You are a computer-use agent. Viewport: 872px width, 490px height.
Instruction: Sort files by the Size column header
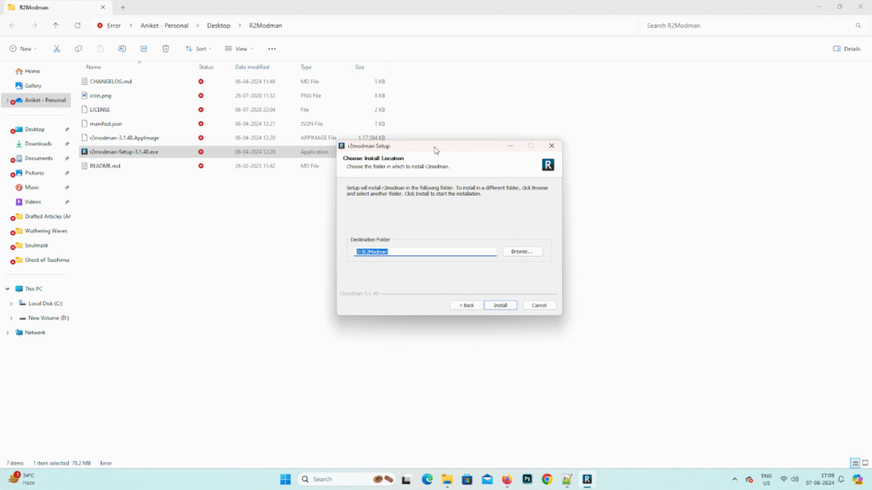coord(360,67)
